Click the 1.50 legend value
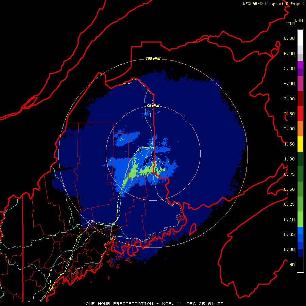306x306 pixels. pos(289,144)
